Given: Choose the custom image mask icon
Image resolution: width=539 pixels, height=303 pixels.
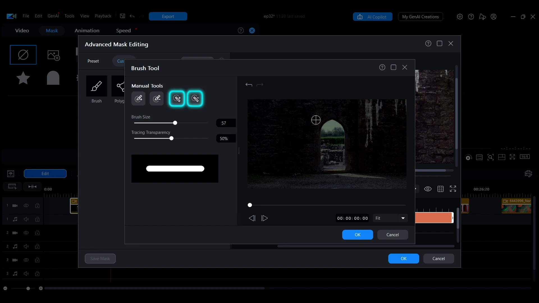Looking at the screenshot, I should (53, 55).
